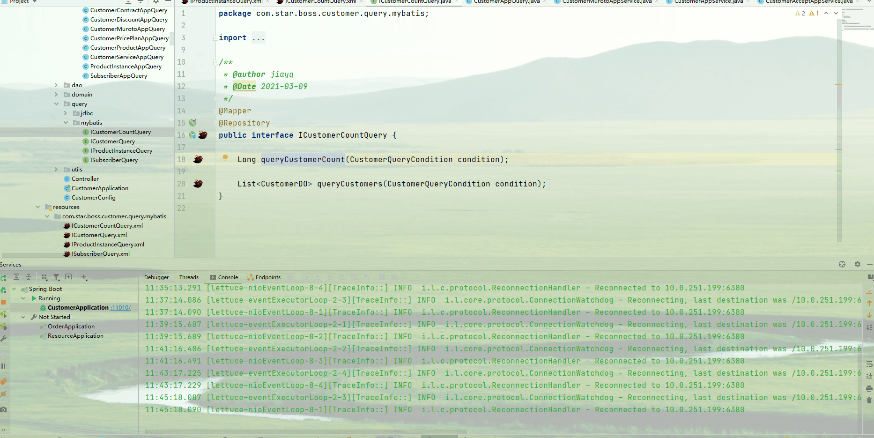Toggle Soft-Wrap in console gutter
Image resolution: width=874 pixels, height=438 pixels.
[869, 364]
